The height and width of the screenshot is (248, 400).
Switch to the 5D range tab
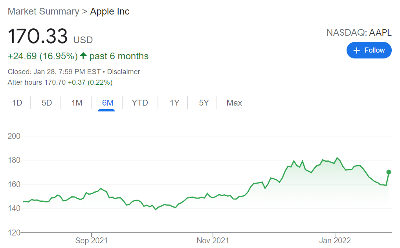click(47, 103)
